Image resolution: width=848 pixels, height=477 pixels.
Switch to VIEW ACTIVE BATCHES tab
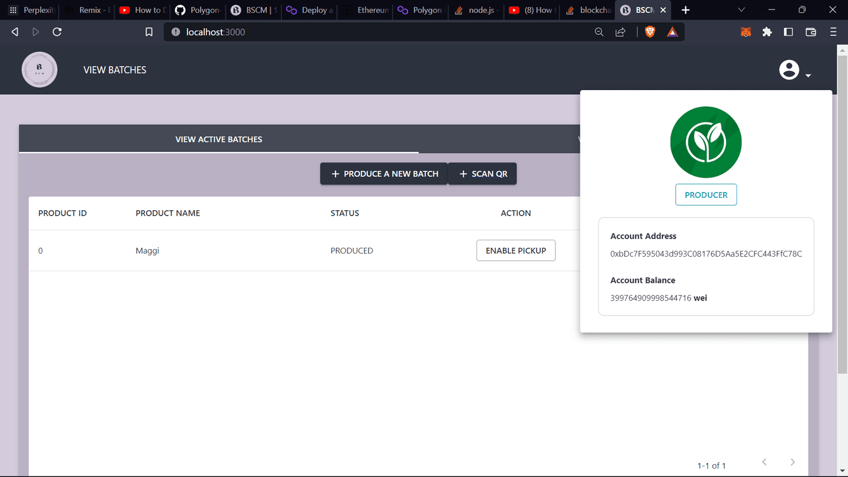coord(218,140)
